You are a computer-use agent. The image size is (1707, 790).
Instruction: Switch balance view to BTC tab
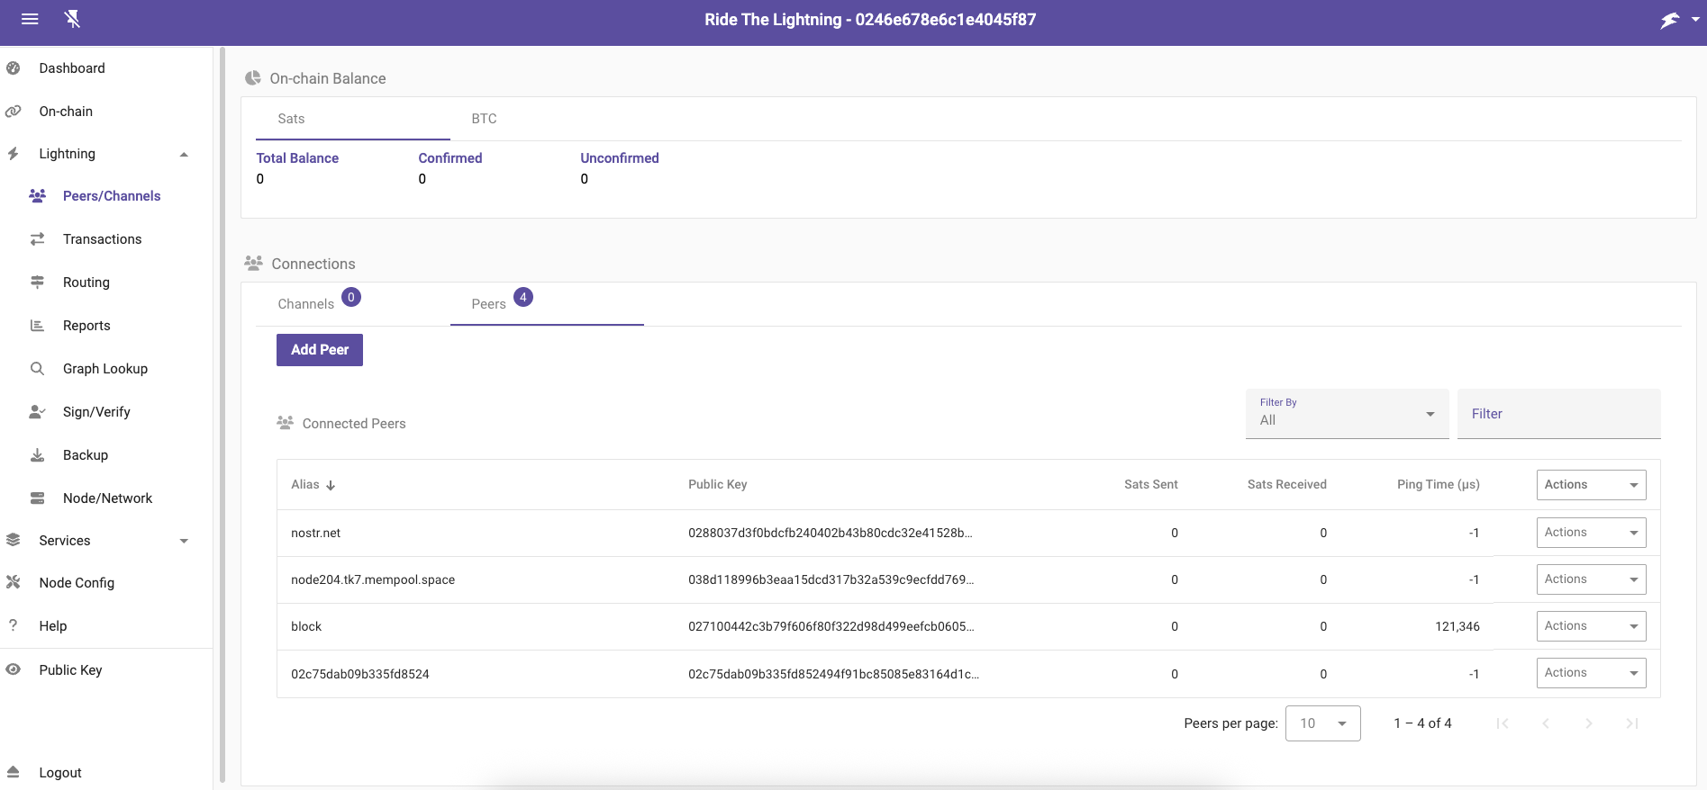(484, 119)
